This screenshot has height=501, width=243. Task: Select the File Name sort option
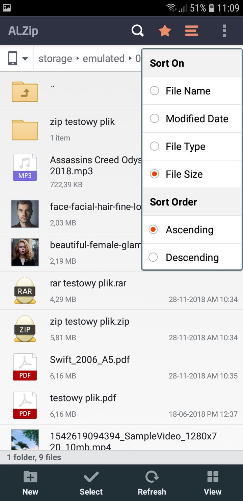click(192, 91)
